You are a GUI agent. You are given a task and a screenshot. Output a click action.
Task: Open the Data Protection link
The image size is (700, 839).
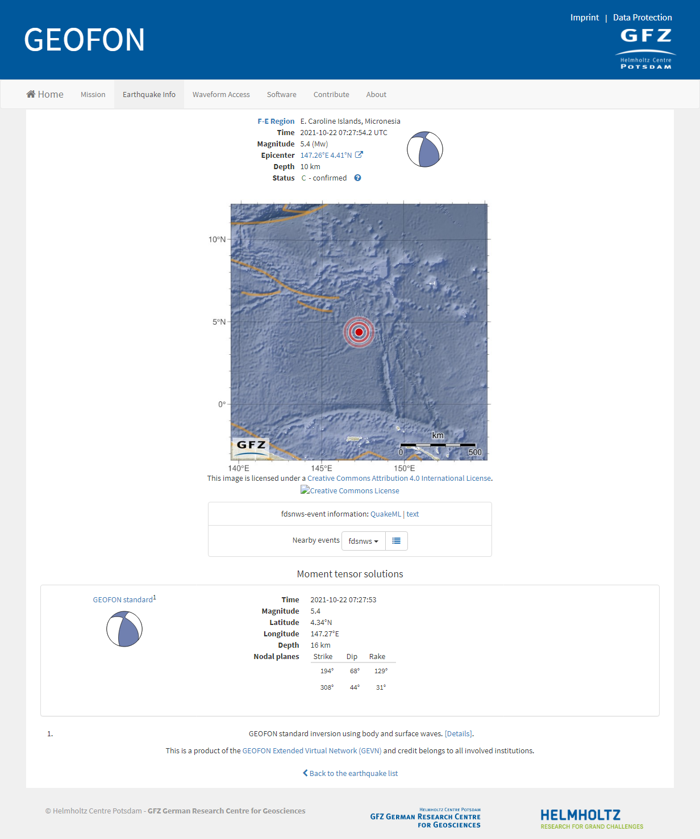(642, 18)
